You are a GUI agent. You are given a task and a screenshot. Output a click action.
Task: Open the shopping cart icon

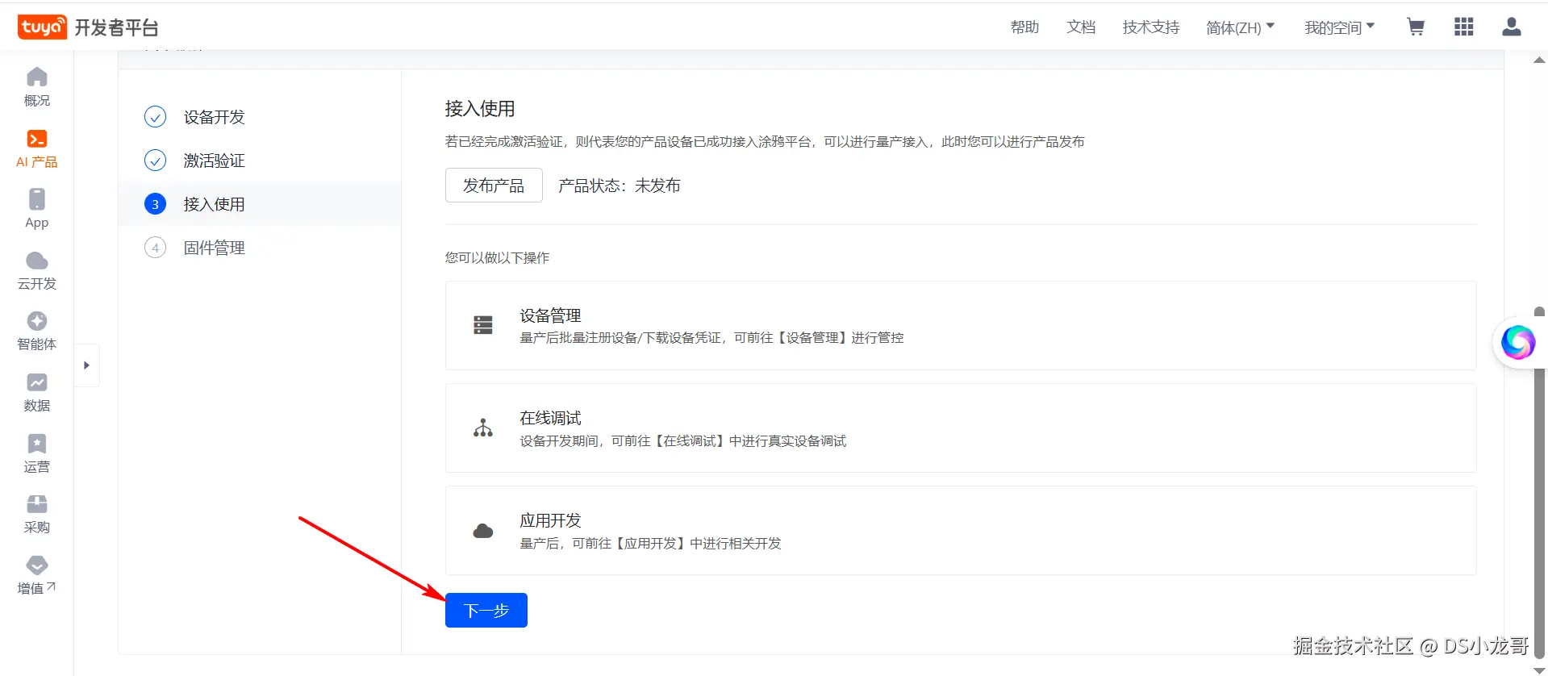(x=1416, y=27)
